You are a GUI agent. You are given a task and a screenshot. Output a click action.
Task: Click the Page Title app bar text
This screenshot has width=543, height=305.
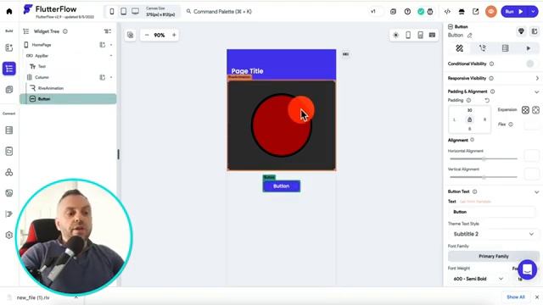click(247, 71)
